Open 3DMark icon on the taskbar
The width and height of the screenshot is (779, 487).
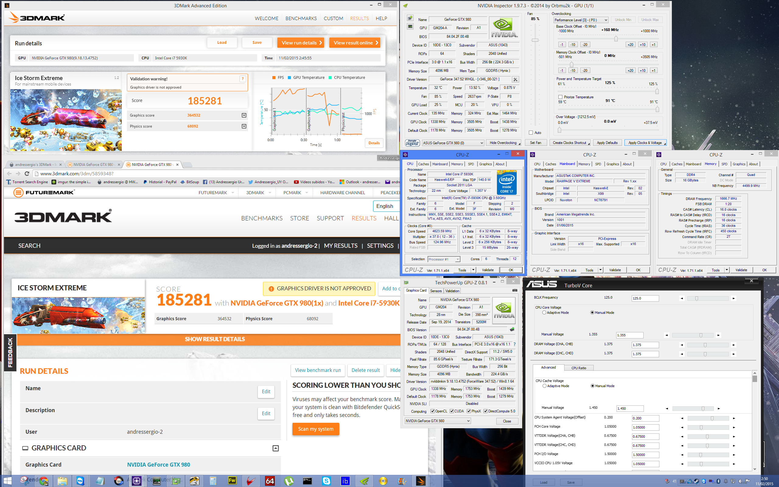421,481
